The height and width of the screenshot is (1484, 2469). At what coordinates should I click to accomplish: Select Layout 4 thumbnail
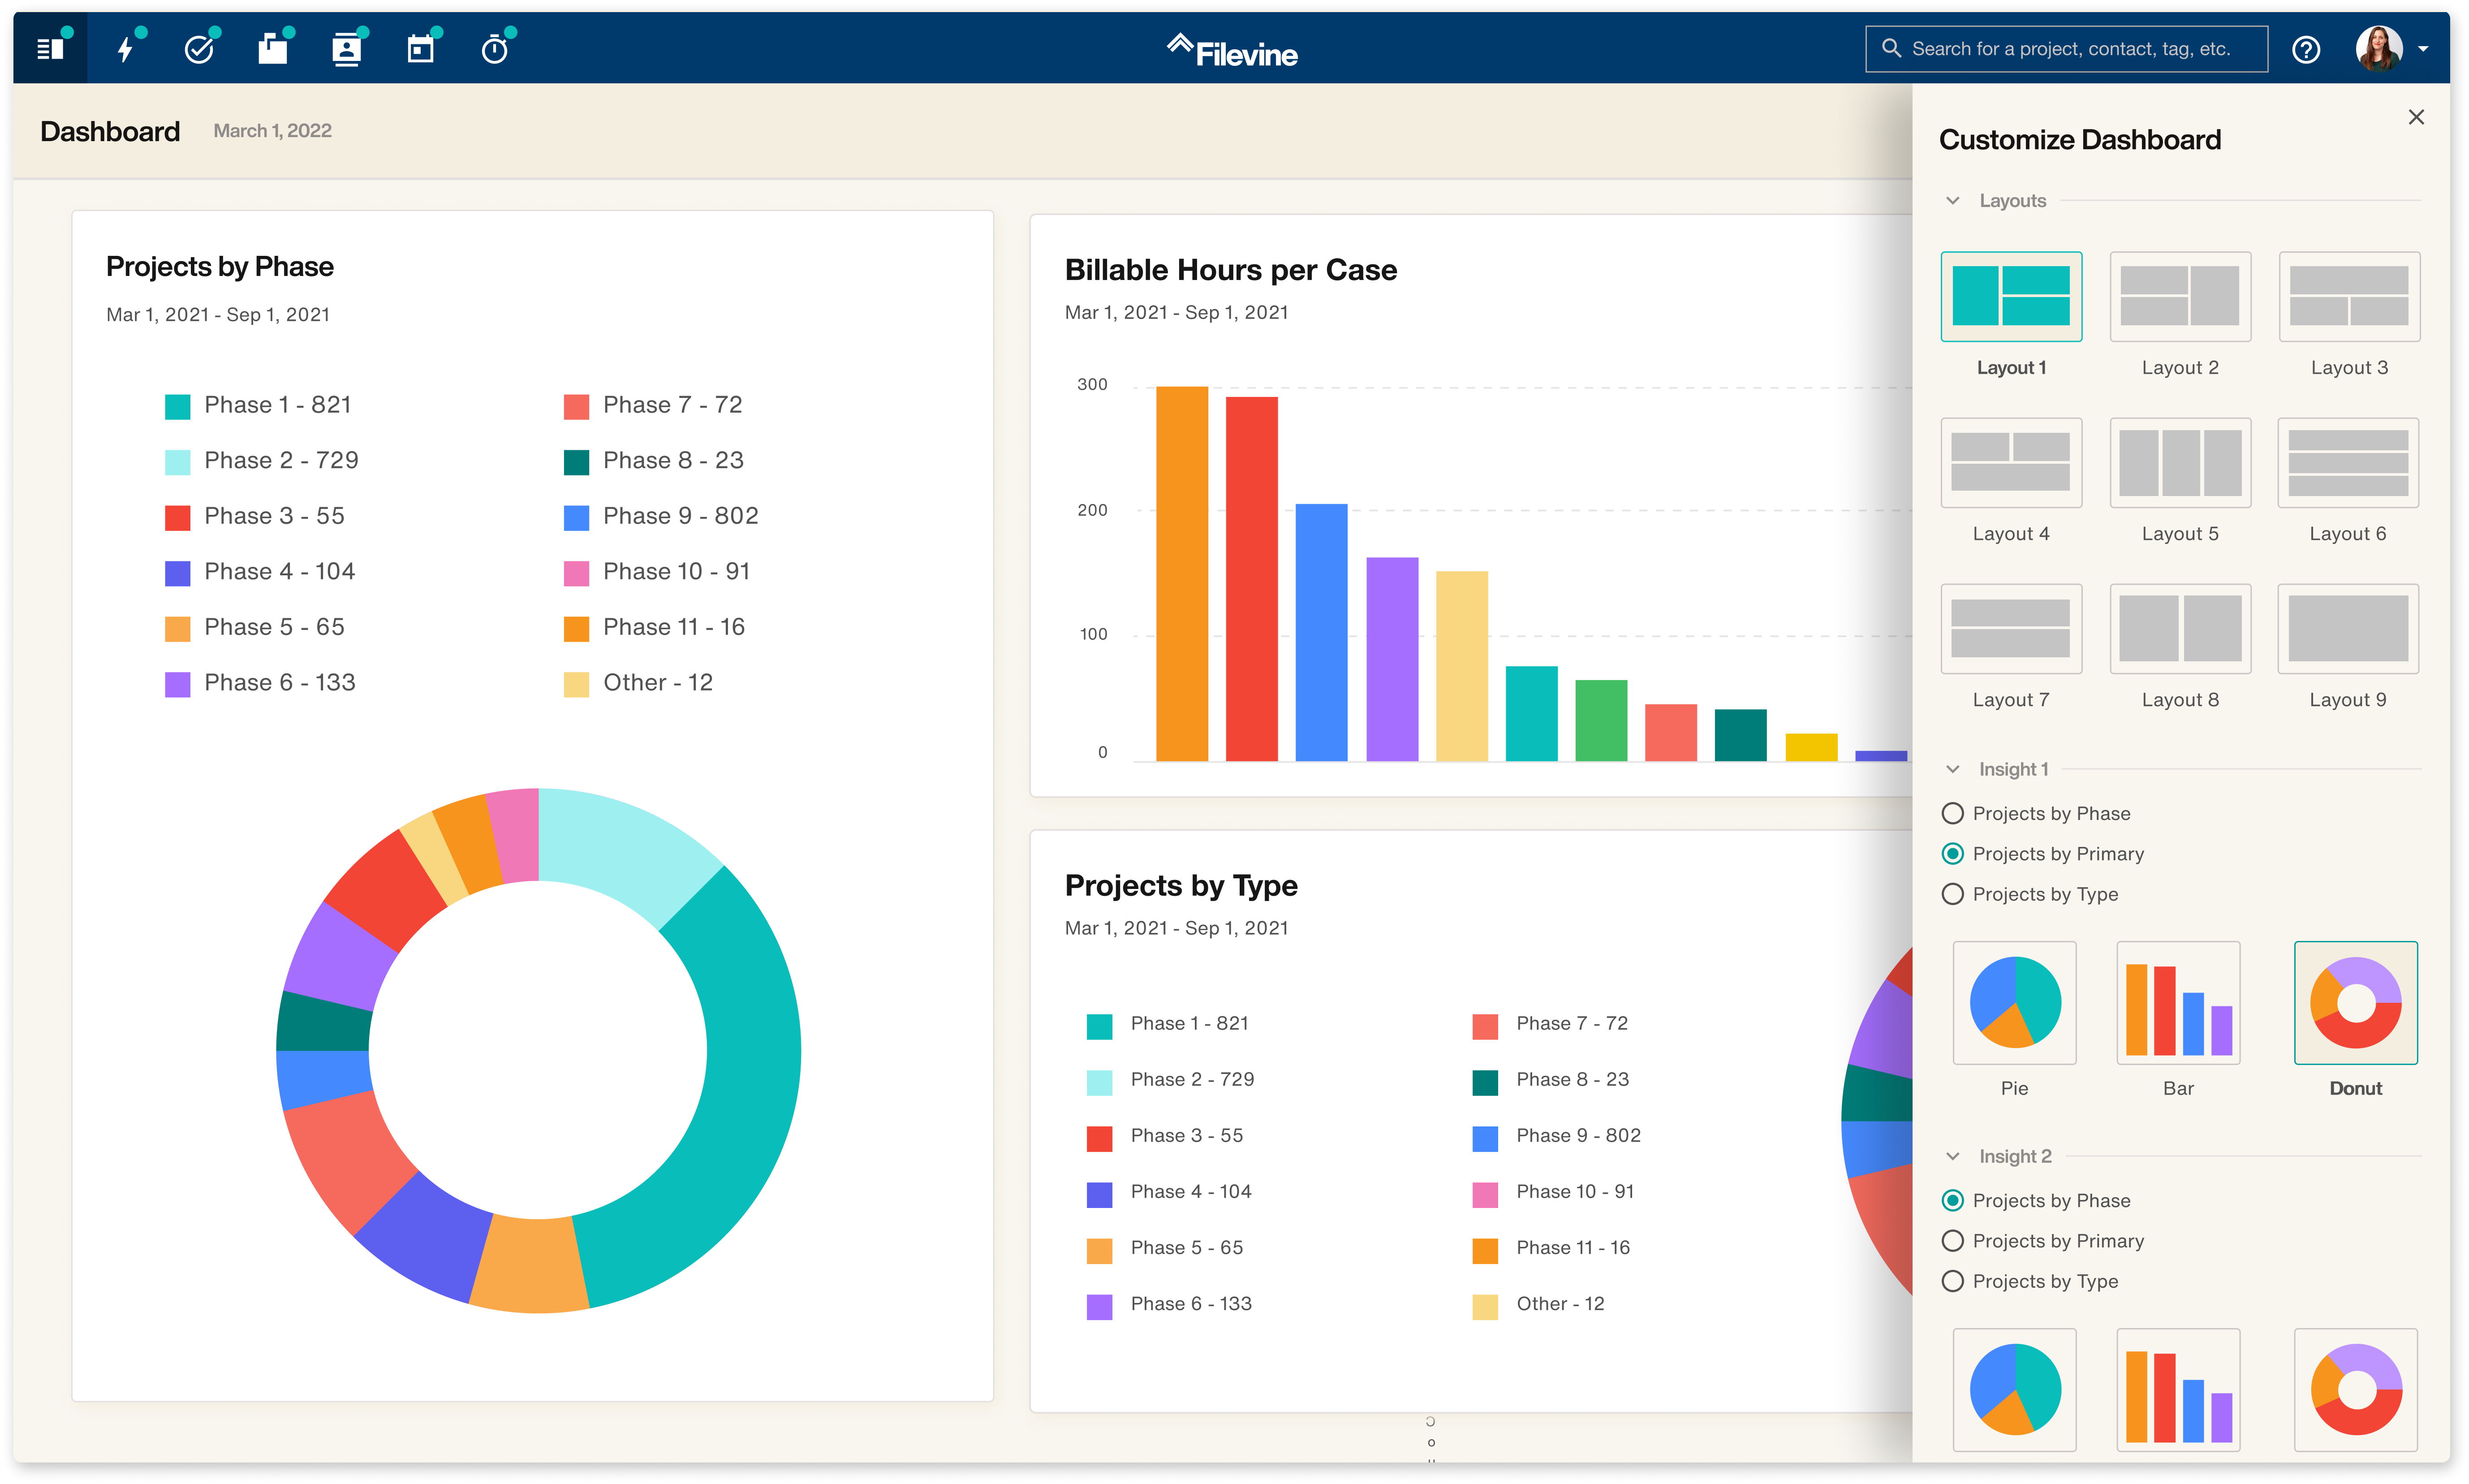2010,462
